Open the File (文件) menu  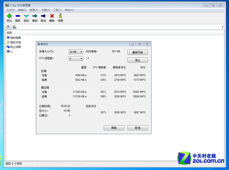tap(11, 10)
